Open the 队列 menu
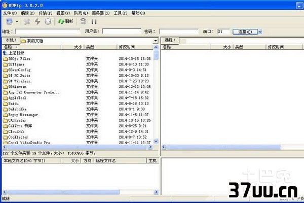Screen dimensions: 304x203 click(x=81, y=13)
